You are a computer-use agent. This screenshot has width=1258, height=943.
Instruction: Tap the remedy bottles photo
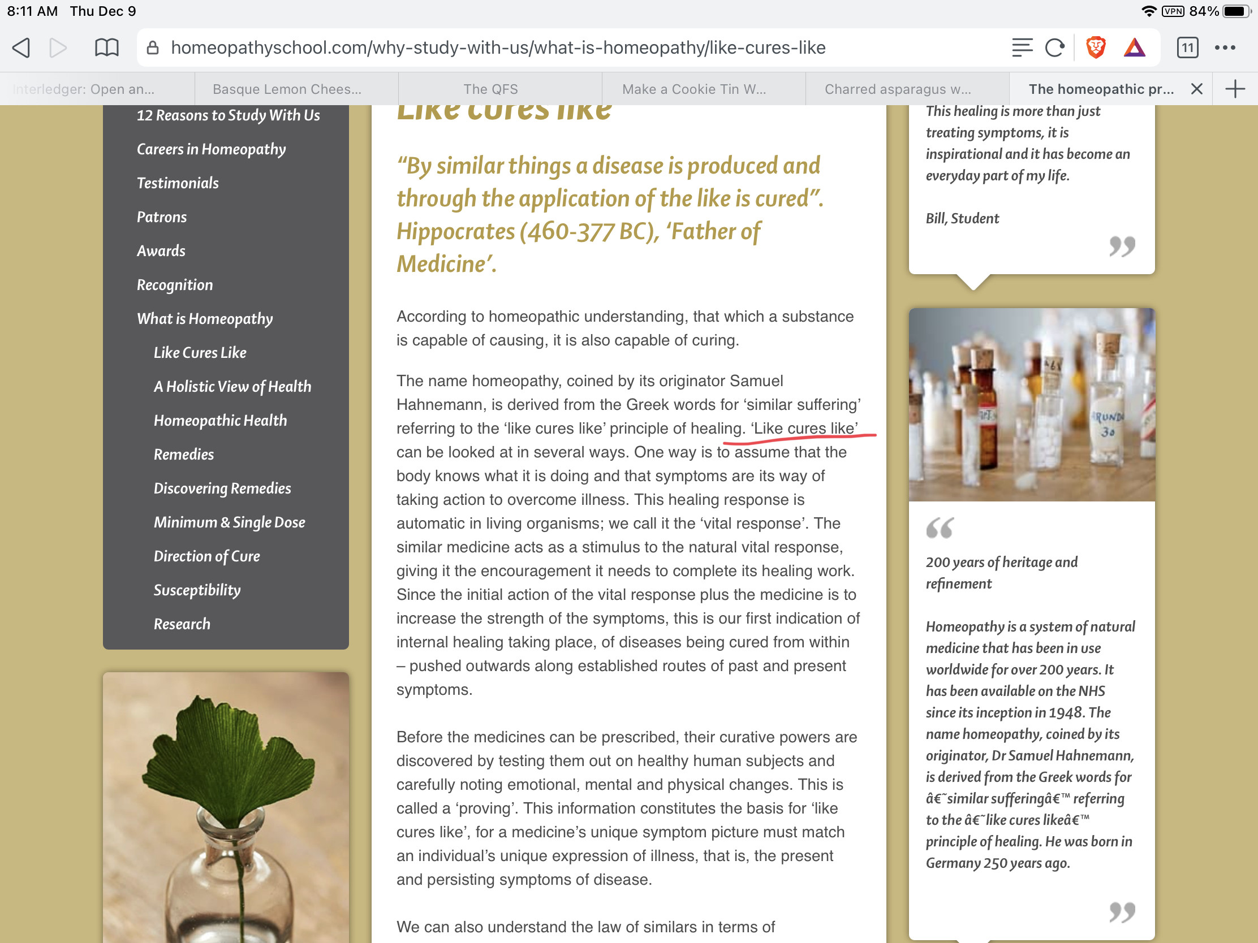1031,405
